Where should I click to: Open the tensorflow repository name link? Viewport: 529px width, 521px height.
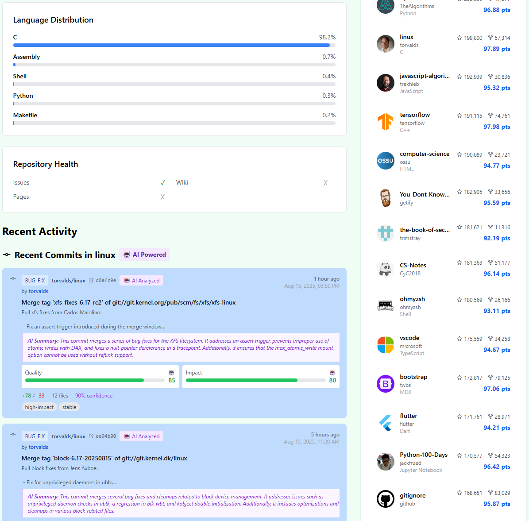(x=415, y=115)
